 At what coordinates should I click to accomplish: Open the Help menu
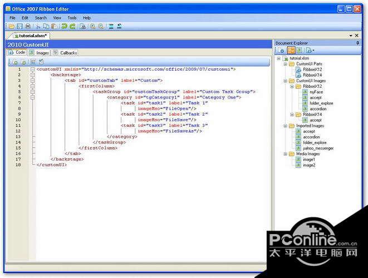point(87,18)
